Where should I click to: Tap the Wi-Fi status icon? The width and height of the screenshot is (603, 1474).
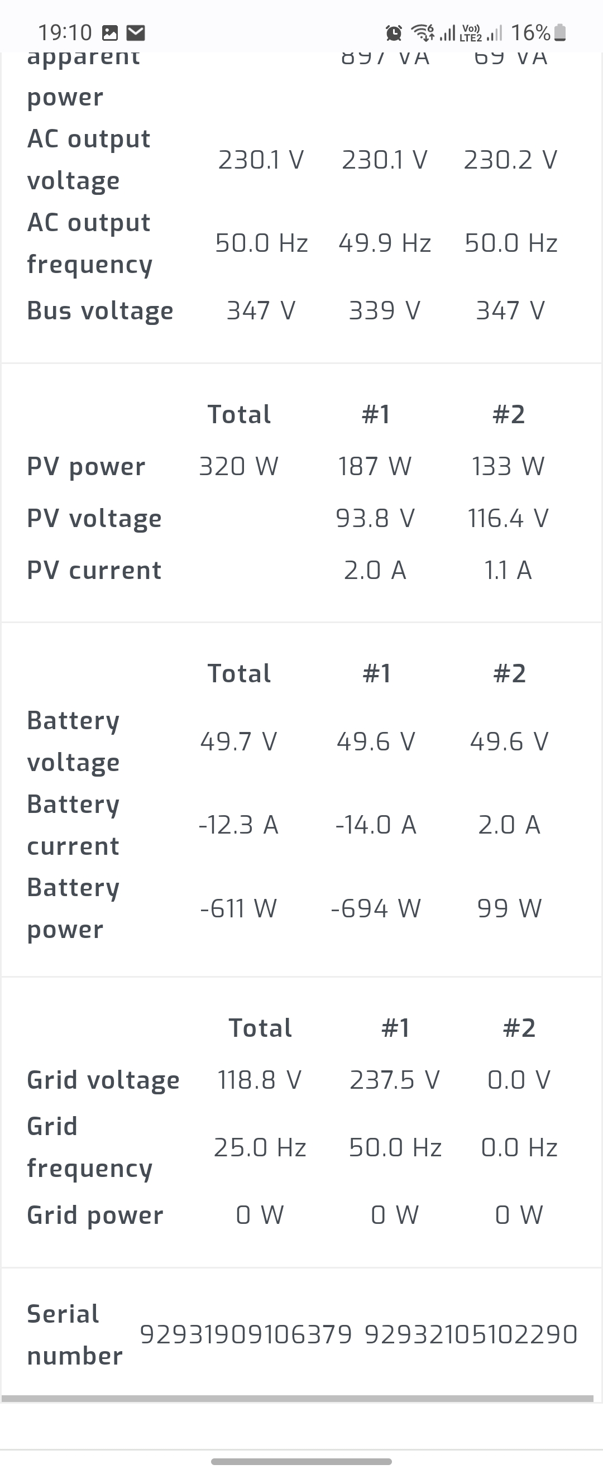(x=423, y=33)
